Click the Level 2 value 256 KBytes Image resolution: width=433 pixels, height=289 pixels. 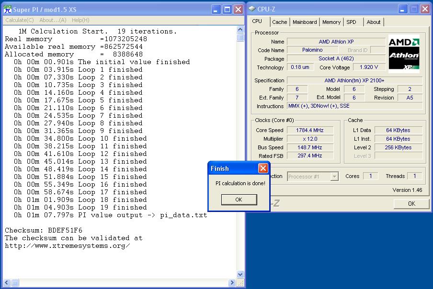tap(398, 147)
